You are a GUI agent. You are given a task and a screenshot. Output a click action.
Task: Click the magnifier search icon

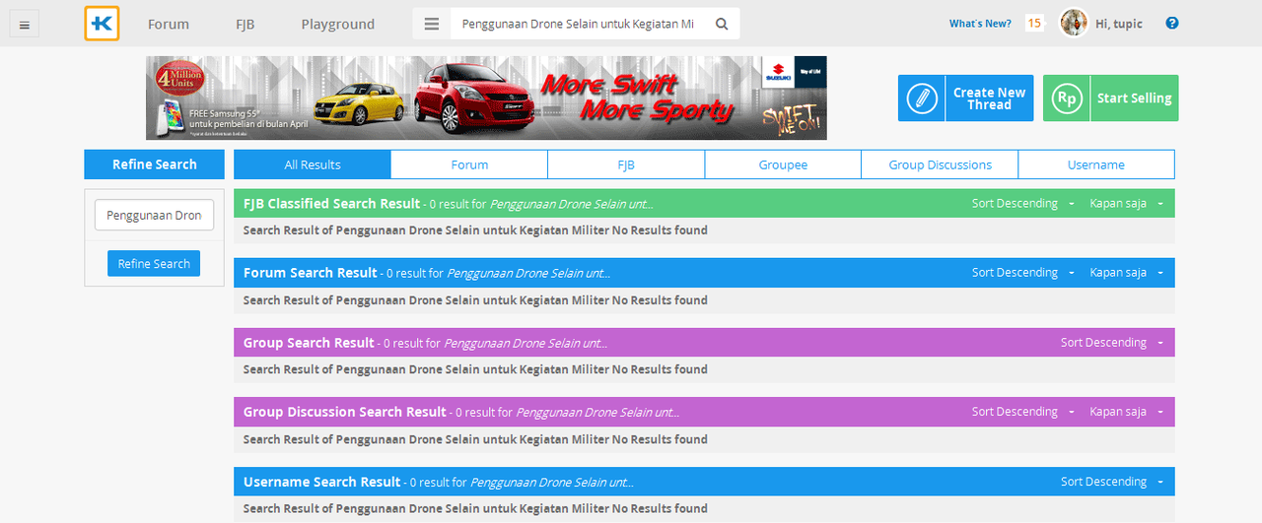tap(722, 24)
